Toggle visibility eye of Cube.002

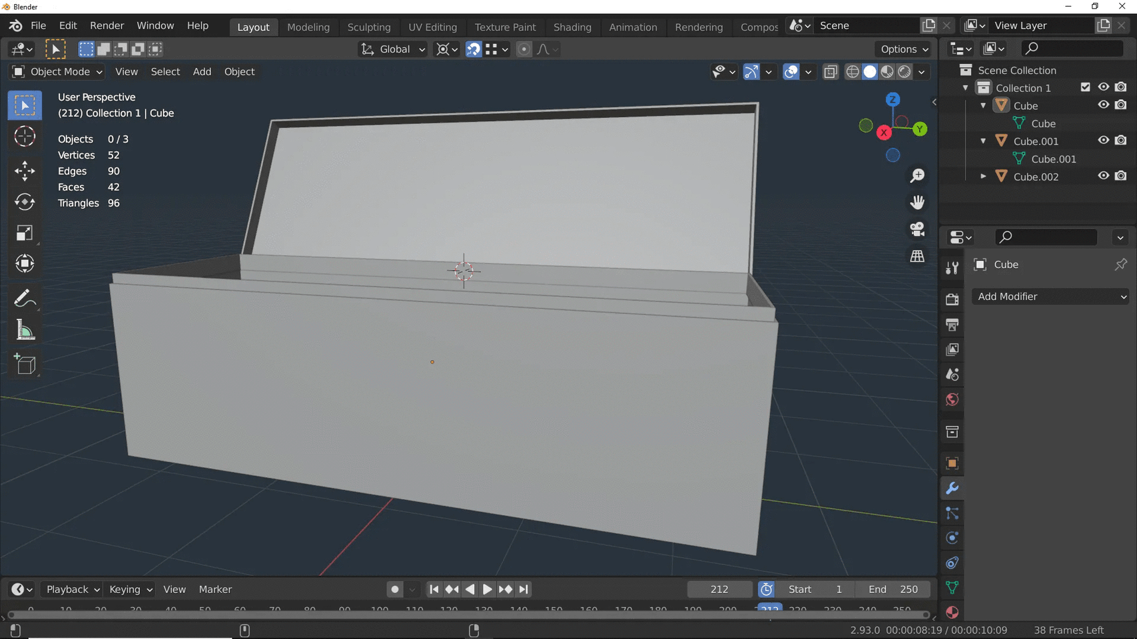click(x=1103, y=176)
